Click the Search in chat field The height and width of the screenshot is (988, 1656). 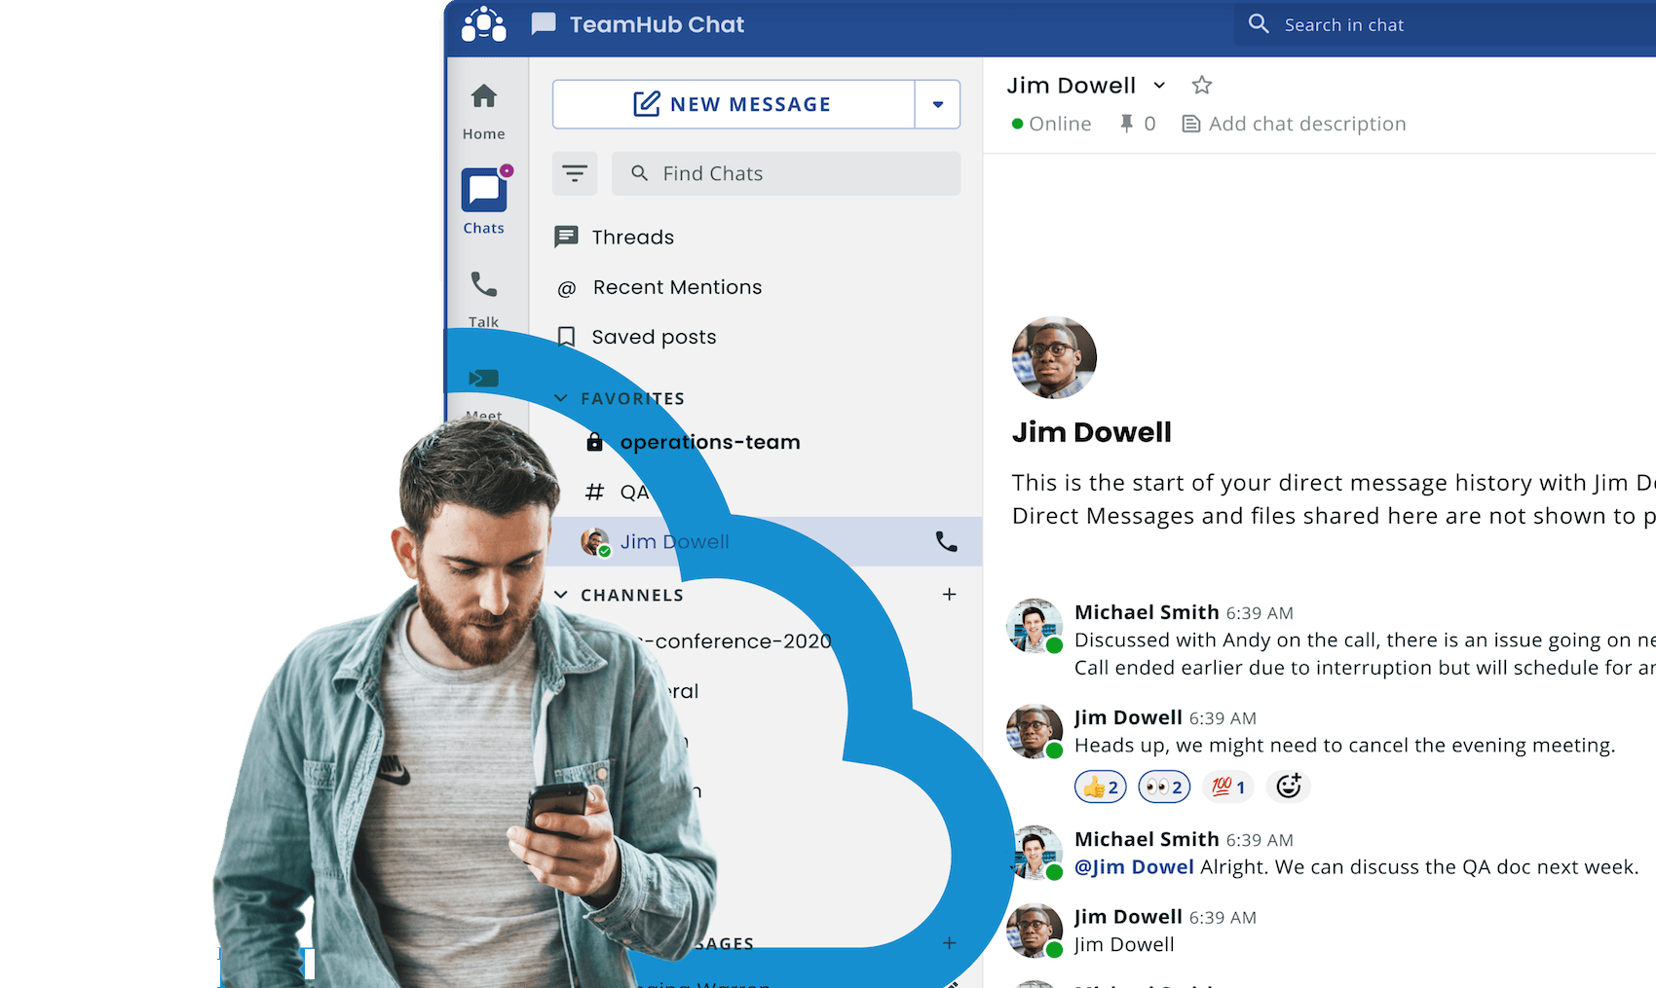point(1446,24)
